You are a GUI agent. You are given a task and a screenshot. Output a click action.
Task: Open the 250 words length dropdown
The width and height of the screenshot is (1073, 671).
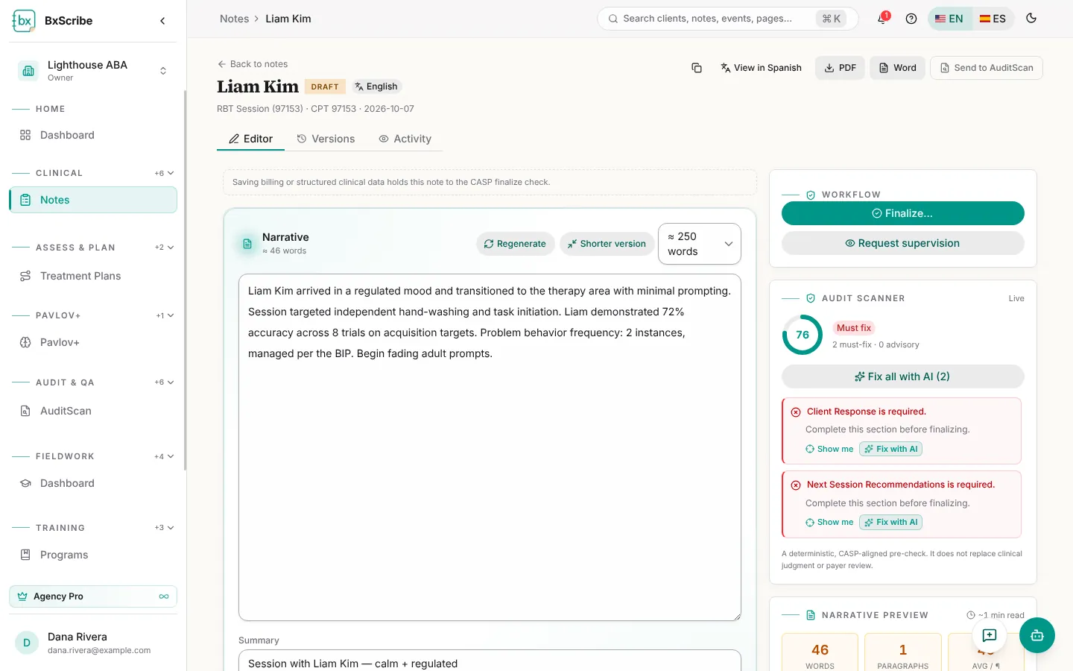[700, 244]
